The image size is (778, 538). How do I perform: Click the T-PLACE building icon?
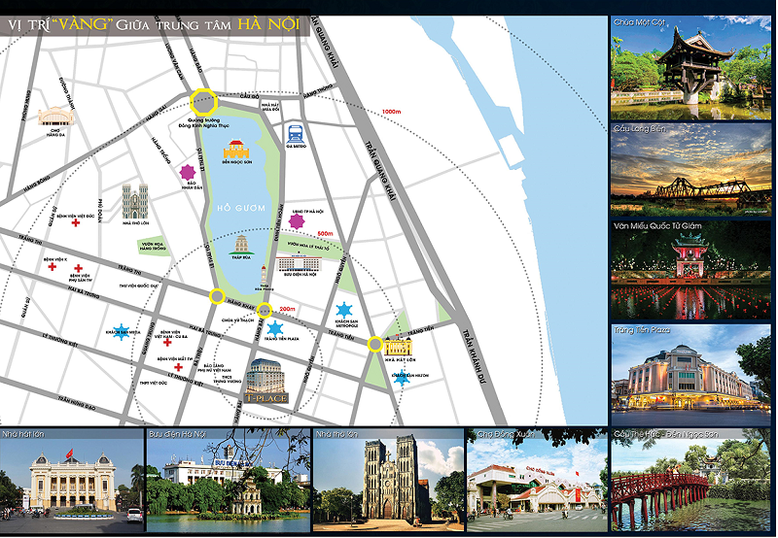click(266, 381)
